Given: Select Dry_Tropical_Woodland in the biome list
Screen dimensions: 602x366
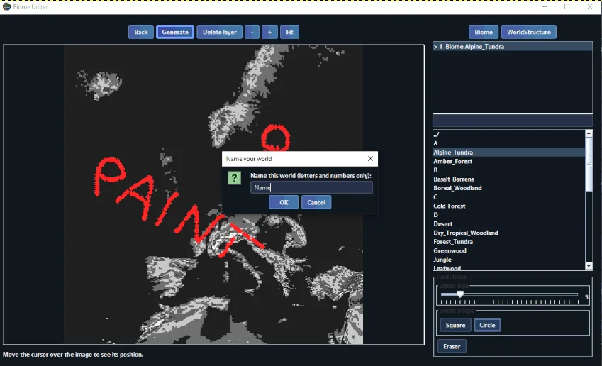Looking at the screenshot, I should point(509,233).
